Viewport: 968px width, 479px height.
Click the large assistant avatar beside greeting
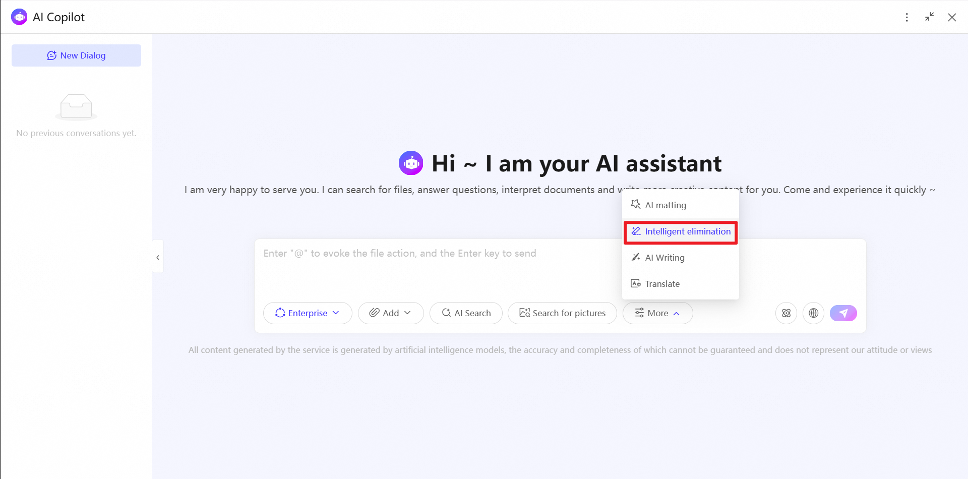coord(411,163)
